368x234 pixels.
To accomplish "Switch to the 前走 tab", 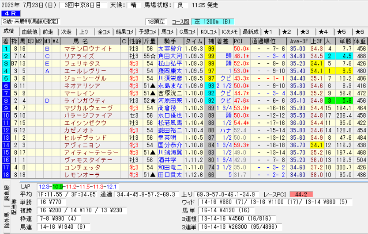I will (x=48, y=32).
